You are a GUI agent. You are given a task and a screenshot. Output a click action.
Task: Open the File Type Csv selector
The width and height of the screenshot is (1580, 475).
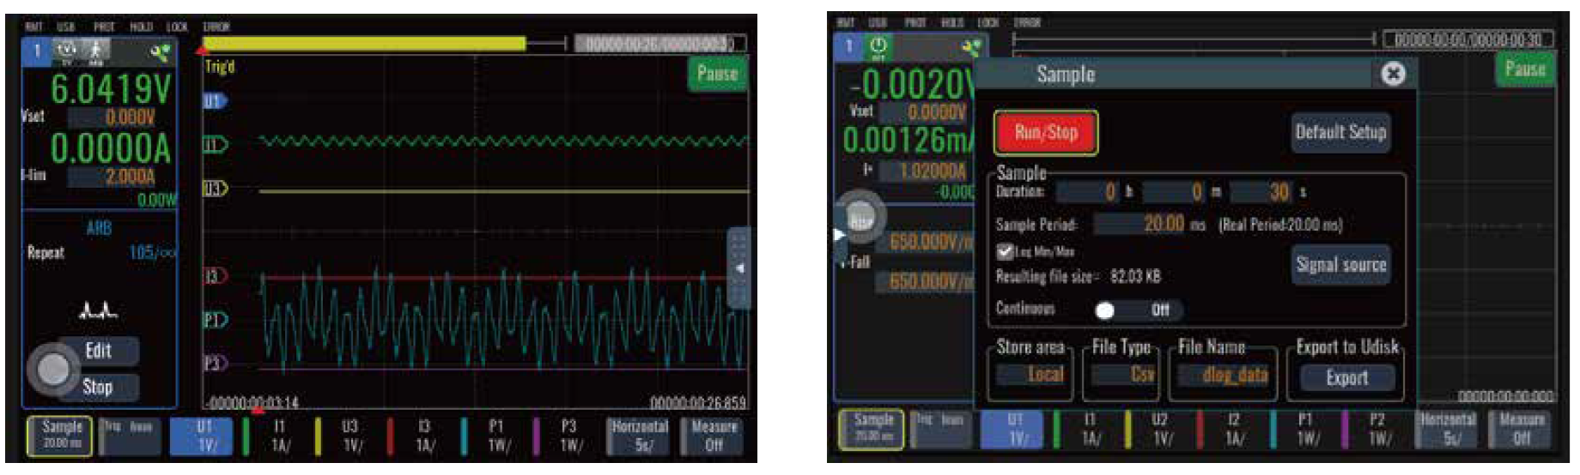click(x=1123, y=375)
